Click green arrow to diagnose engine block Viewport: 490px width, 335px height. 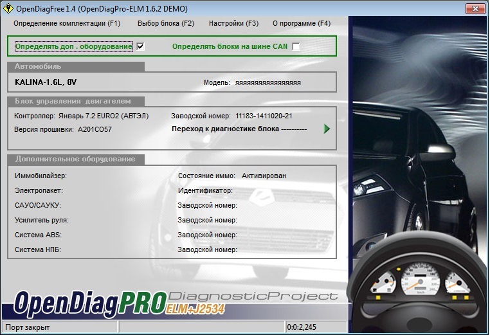(x=327, y=129)
